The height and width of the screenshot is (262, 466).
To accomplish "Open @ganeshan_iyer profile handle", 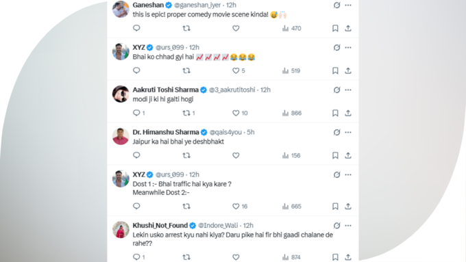I will tap(197, 5).
